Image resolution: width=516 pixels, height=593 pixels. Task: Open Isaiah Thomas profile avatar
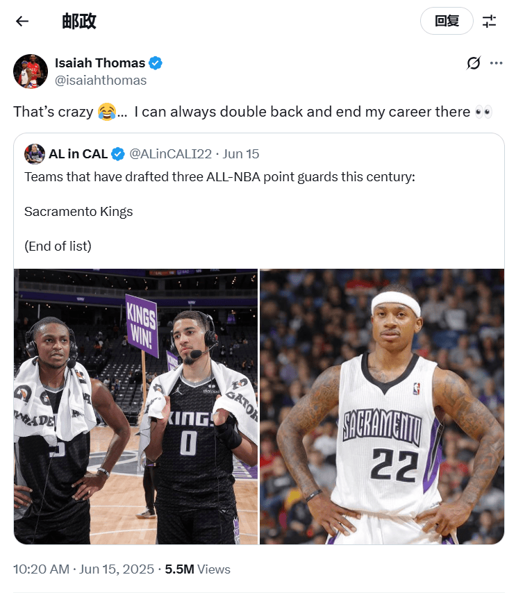tap(31, 71)
